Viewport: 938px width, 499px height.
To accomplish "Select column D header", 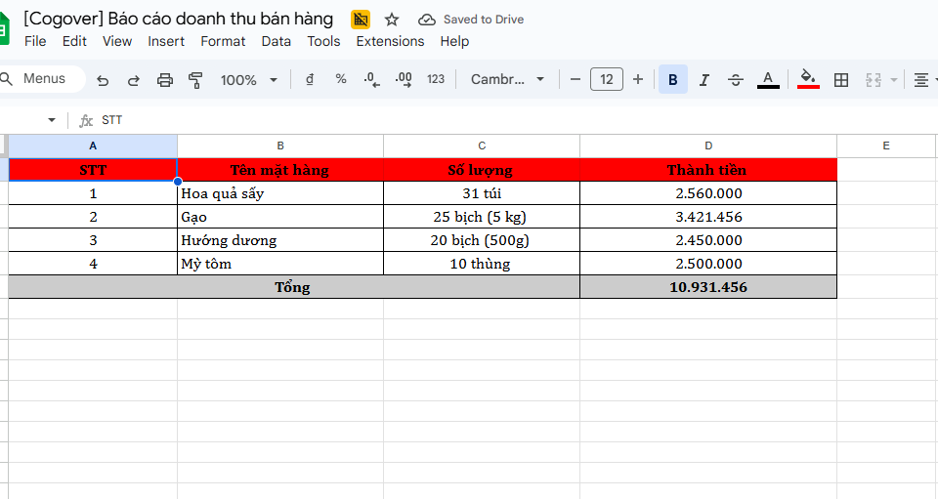I will (708, 146).
